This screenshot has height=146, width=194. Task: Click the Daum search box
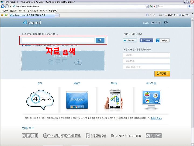[x=172, y=6]
